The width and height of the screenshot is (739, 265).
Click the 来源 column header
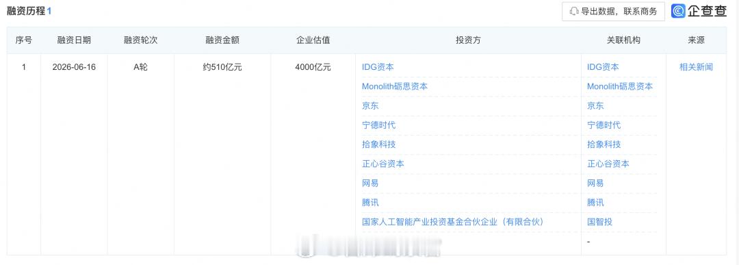[x=696, y=40]
